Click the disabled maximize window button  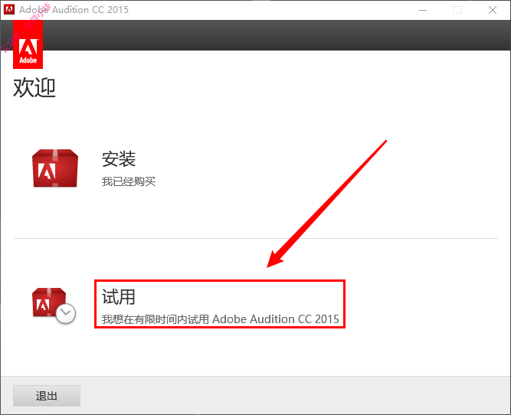pos(457,10)
